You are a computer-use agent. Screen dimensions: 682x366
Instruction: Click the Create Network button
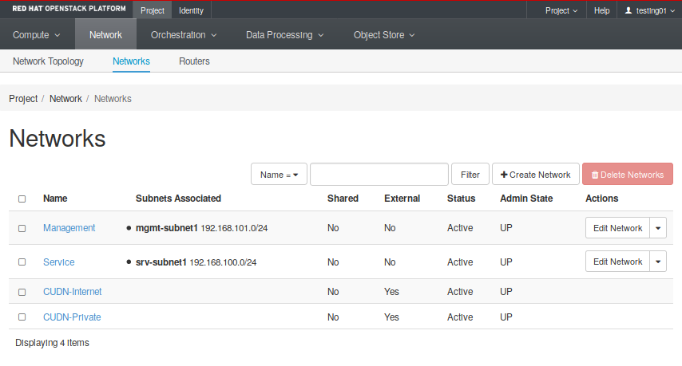click(535, 175)
